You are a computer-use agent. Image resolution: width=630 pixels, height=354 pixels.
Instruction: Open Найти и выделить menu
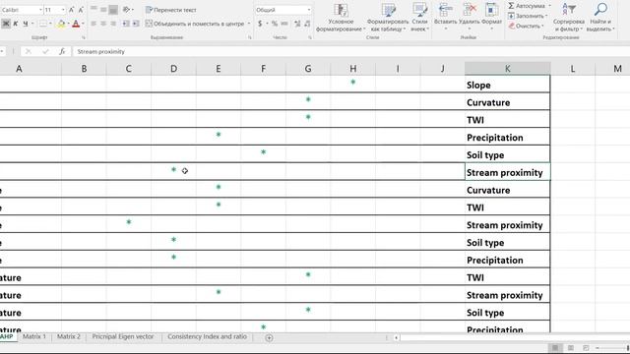(x=600, y=18)
